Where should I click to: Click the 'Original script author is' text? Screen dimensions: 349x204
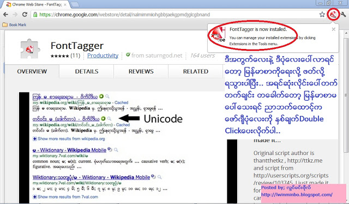click(x=284, y=153)
